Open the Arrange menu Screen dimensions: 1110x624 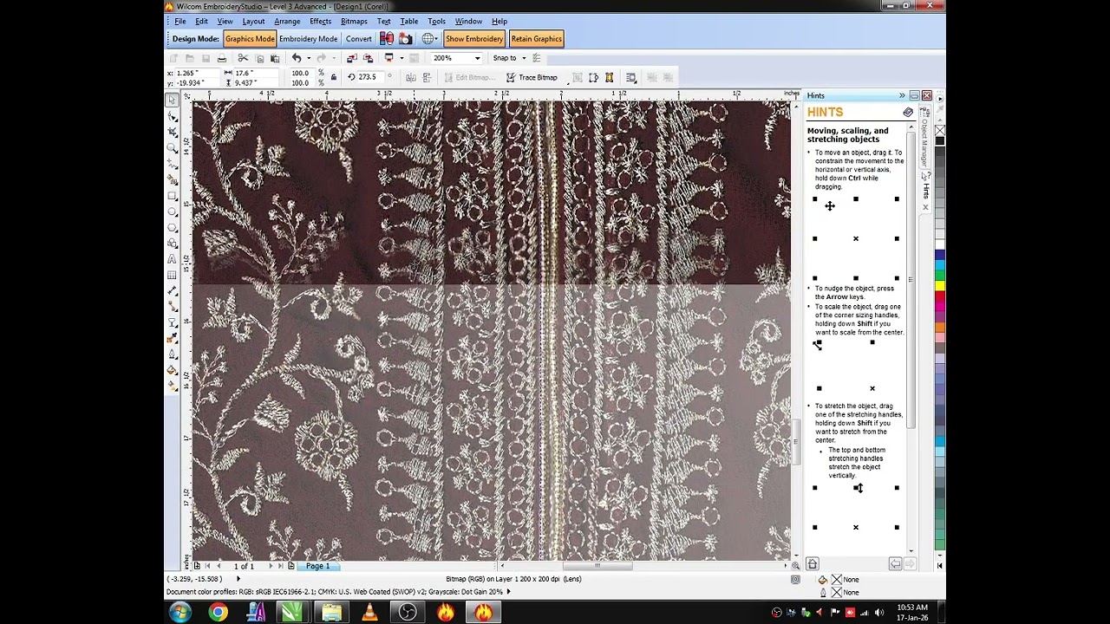287,21
